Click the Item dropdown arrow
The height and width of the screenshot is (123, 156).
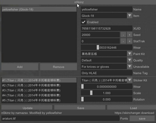(129, 16)
